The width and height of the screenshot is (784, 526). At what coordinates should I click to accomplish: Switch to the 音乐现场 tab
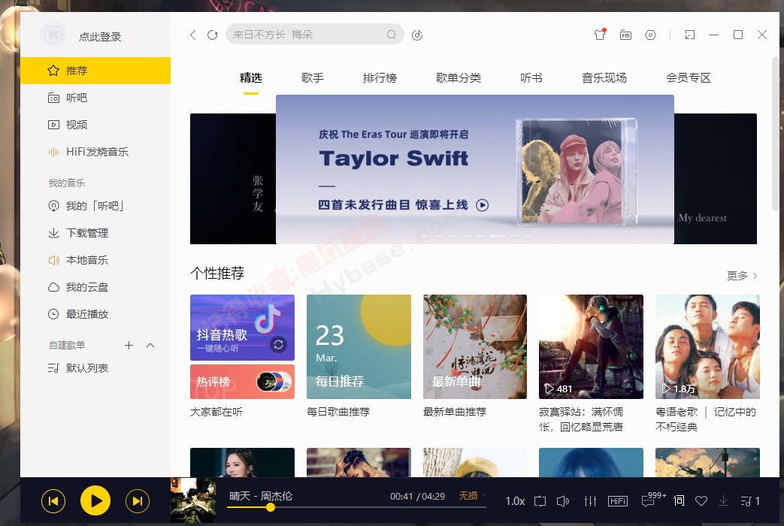[604, 78]
